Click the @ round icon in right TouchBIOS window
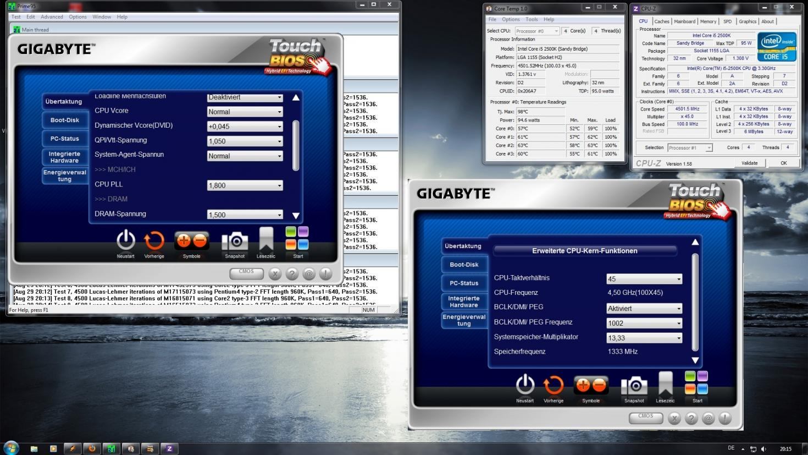The width and height of the screenshot is (808, 455). (708, 419)
